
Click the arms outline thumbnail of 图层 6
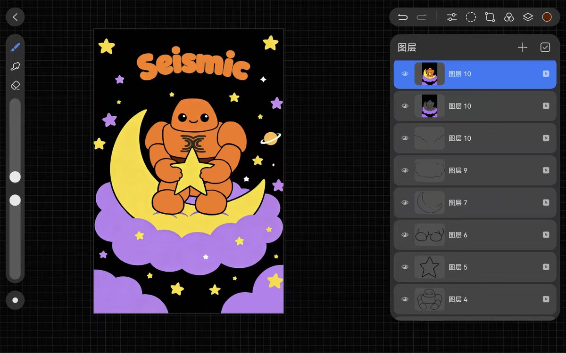430,235
